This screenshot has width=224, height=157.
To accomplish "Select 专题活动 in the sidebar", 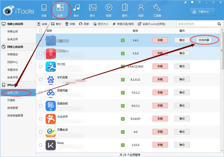I will [12, 70].
